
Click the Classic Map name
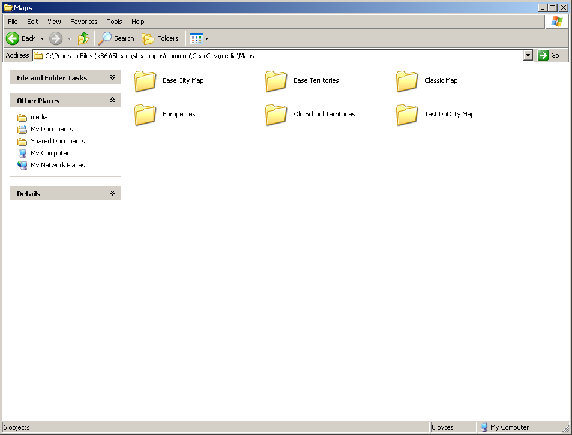tap(441, 80)
